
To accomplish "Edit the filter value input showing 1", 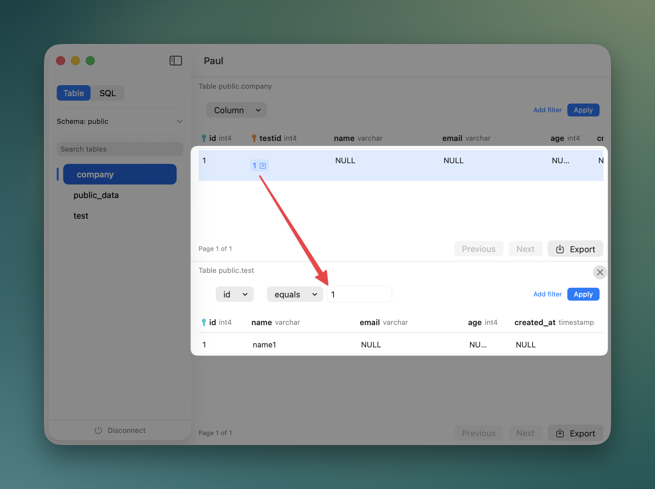I will (x=359, y=294).
